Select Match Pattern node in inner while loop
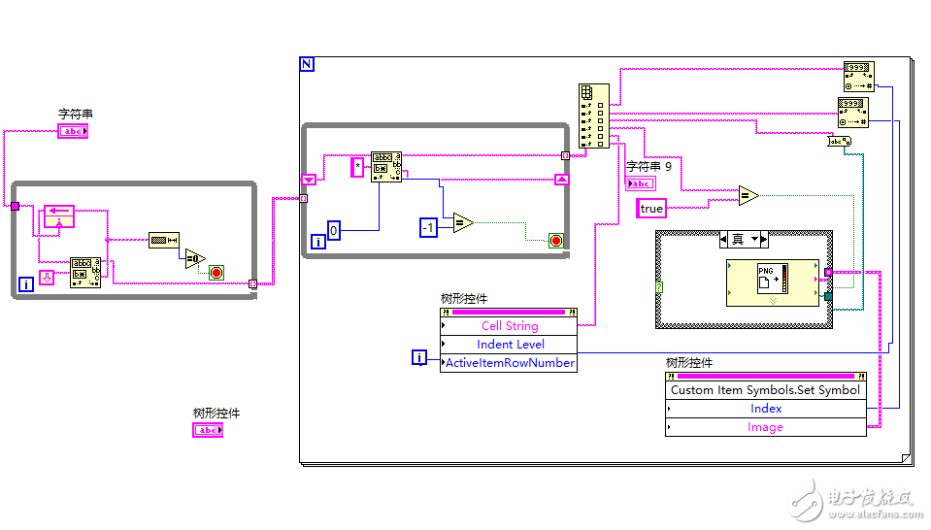Image resolution: width=931 pixels, height=530 pixels. [x=386, y=167]
